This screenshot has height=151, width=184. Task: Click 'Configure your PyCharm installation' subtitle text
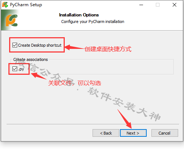point(93,22)
